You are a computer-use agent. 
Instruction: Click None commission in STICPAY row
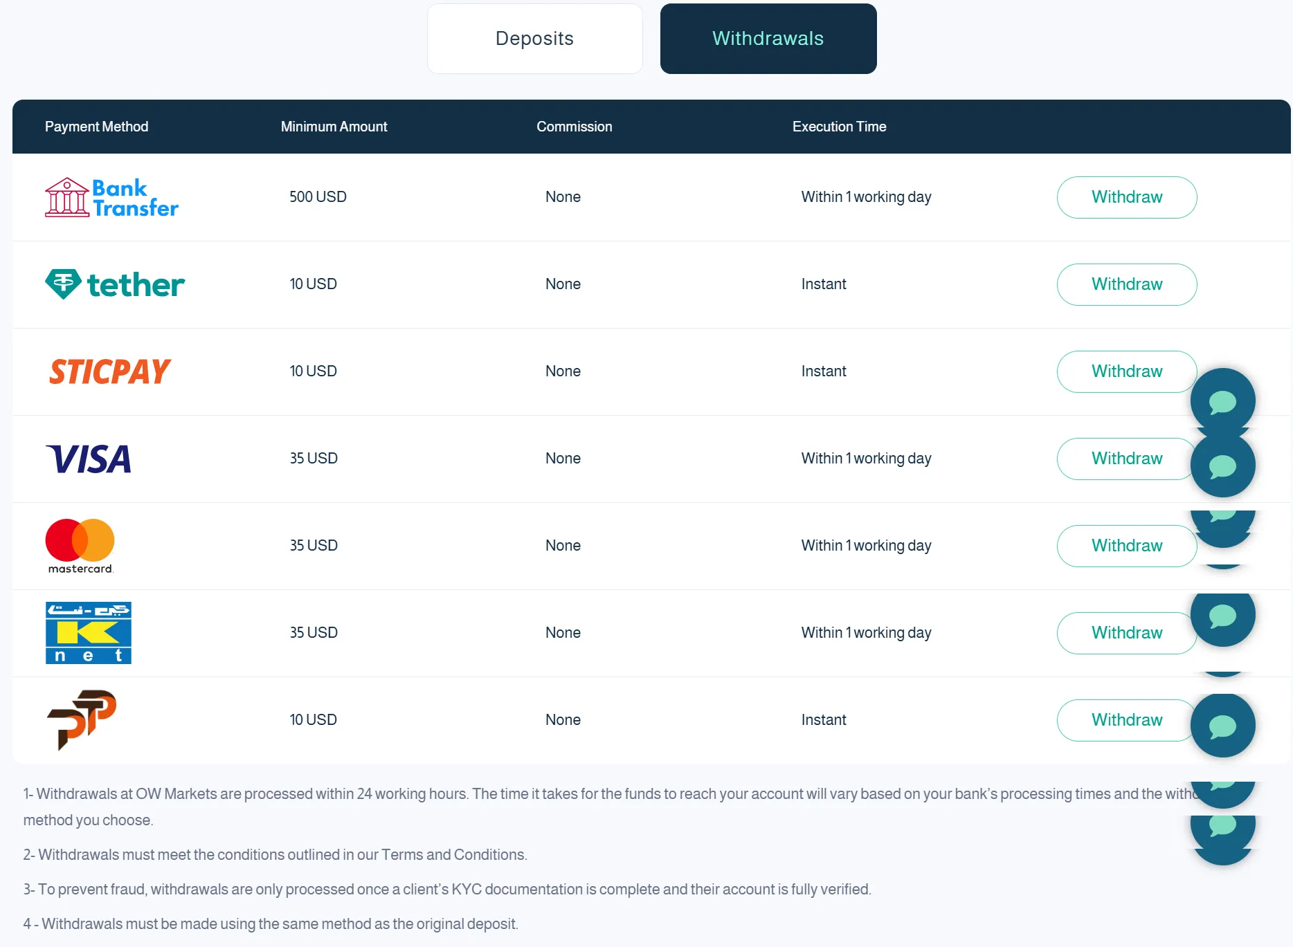[563, 371]
